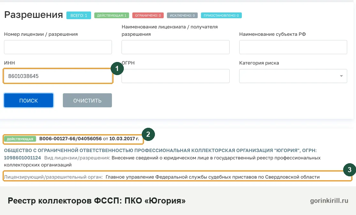Click the Вид лицензии/разрешения label
This screenshot has width=356, height=215.
pos(77,157)
